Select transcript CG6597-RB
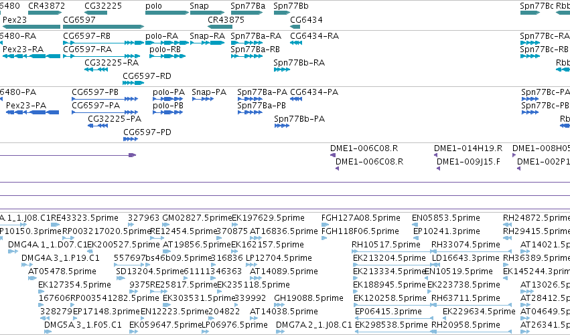Image resolution: width=570 pixels, height=335 pixels. point(104,43)
